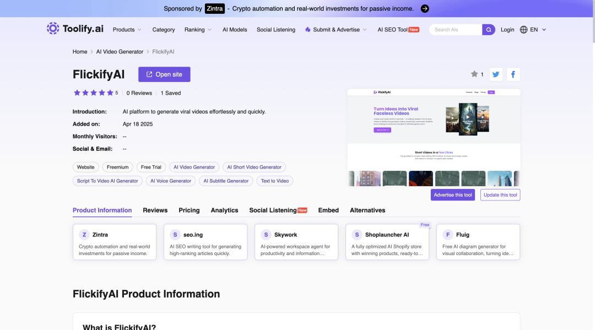Viewport: 595px width, 330px height.
Task: Click the Website tag
Action: 86,167
